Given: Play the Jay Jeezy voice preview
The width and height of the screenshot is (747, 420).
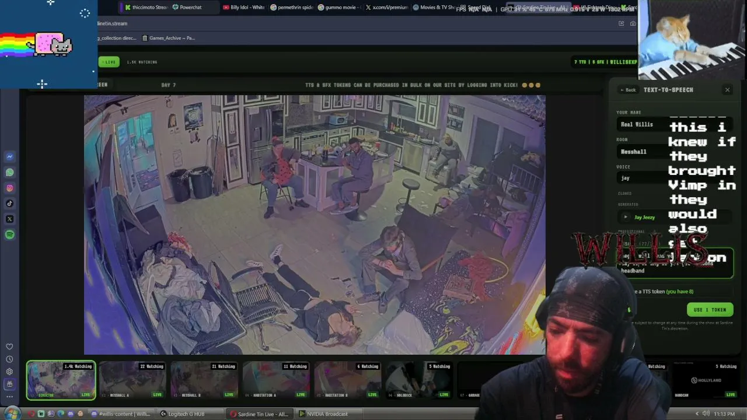Looking at the screenshot, I should click(x=626, y=217).
